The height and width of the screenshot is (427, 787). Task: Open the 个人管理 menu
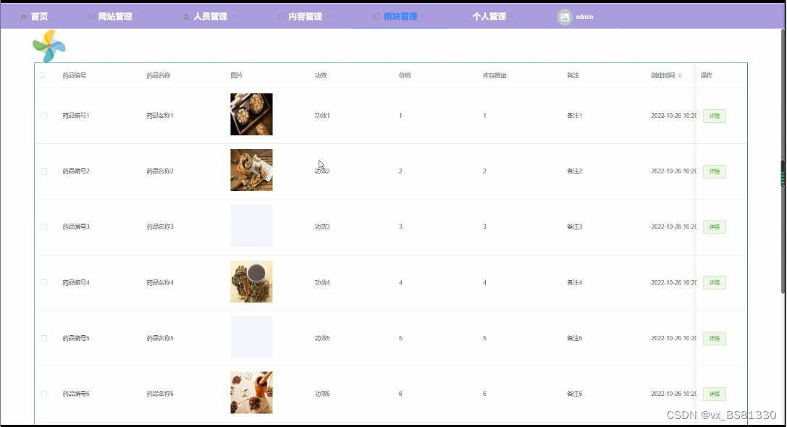(x=489, y=17)
